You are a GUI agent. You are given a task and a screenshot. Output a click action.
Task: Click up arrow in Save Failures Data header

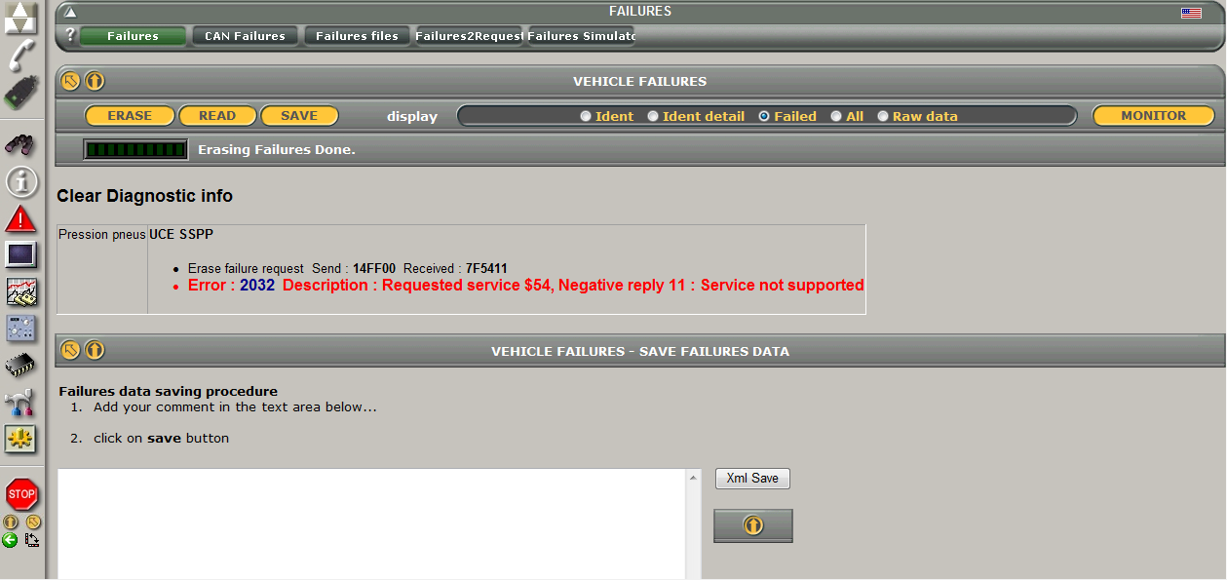pyautogui.click(x=95, y=350)
